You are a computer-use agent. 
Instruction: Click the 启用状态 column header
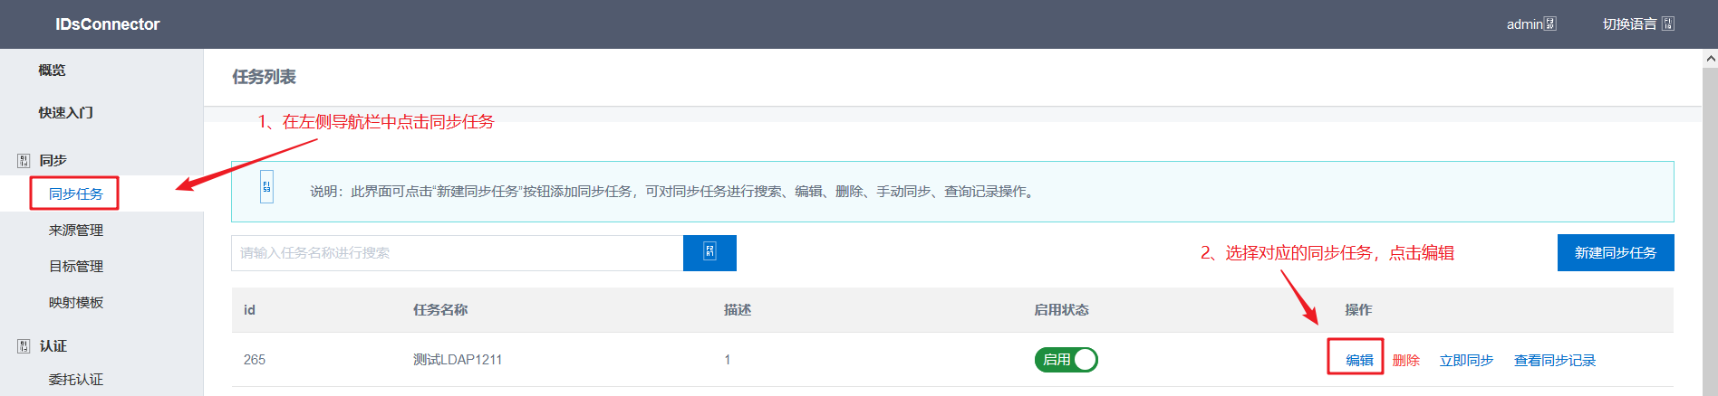[x=1062, y=310]
